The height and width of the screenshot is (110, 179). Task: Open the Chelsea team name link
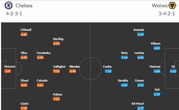tap(24, 6)
